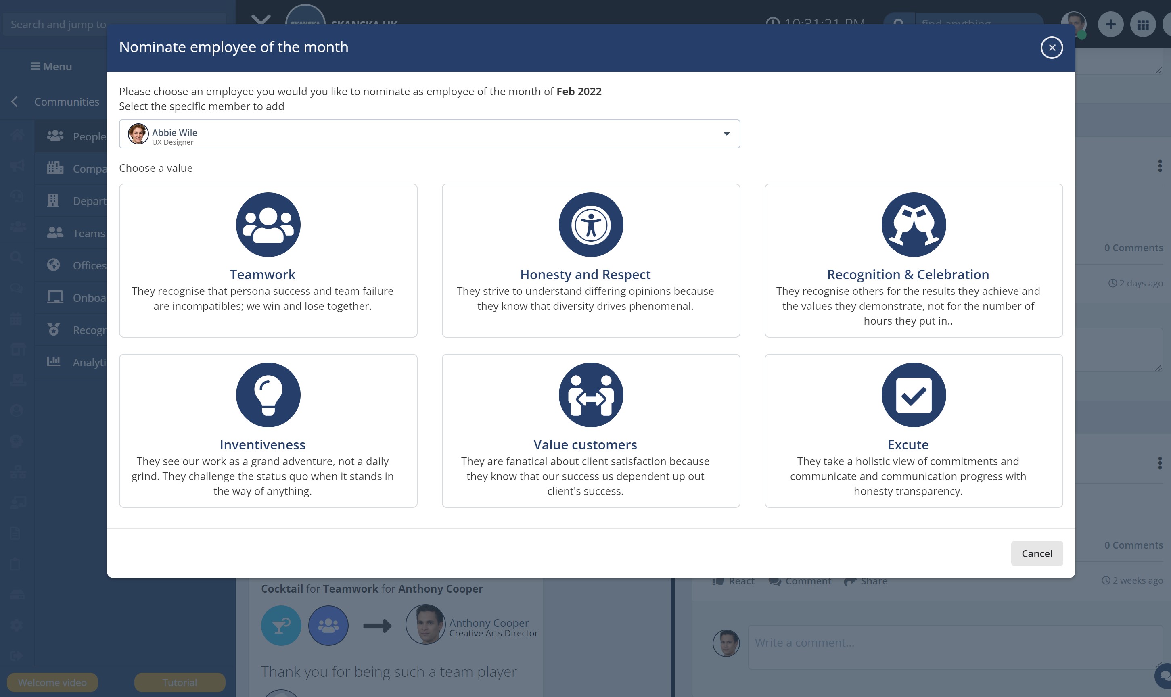Screen dimensions: 1171x697
Task: Pick the Inventiveness lightbulb icon
Action: pyautogui.click(x=268, y=394)
